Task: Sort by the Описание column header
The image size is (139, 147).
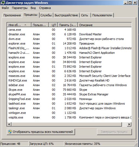Action: 105,25
